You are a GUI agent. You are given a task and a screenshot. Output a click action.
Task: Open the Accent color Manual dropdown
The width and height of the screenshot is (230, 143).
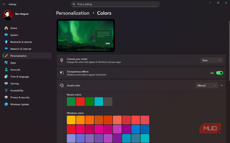click(207, 85)
